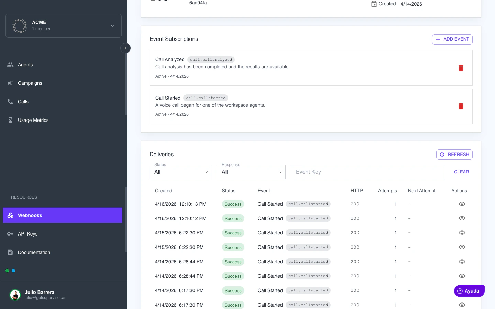
Task: Delete the Call Started event subscription
Action: (x=461, y=106)
